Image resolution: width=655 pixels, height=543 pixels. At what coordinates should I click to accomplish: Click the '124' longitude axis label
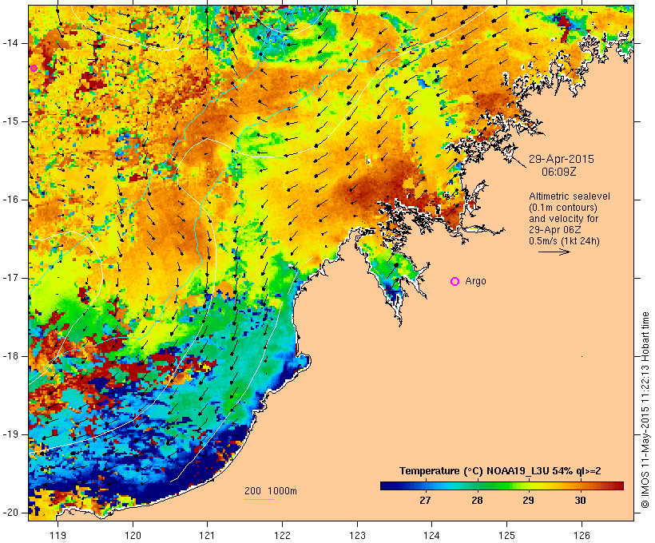[431, 535]
